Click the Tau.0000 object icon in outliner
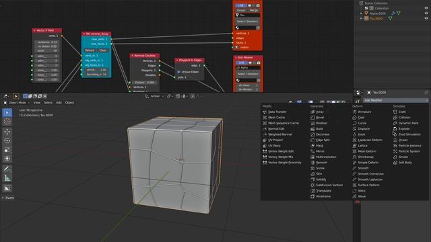The height and width of the screenshot is (242, 431). pos(366,18)
